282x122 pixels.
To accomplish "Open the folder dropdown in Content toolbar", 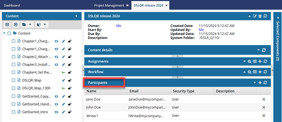I will pos(27,25).
